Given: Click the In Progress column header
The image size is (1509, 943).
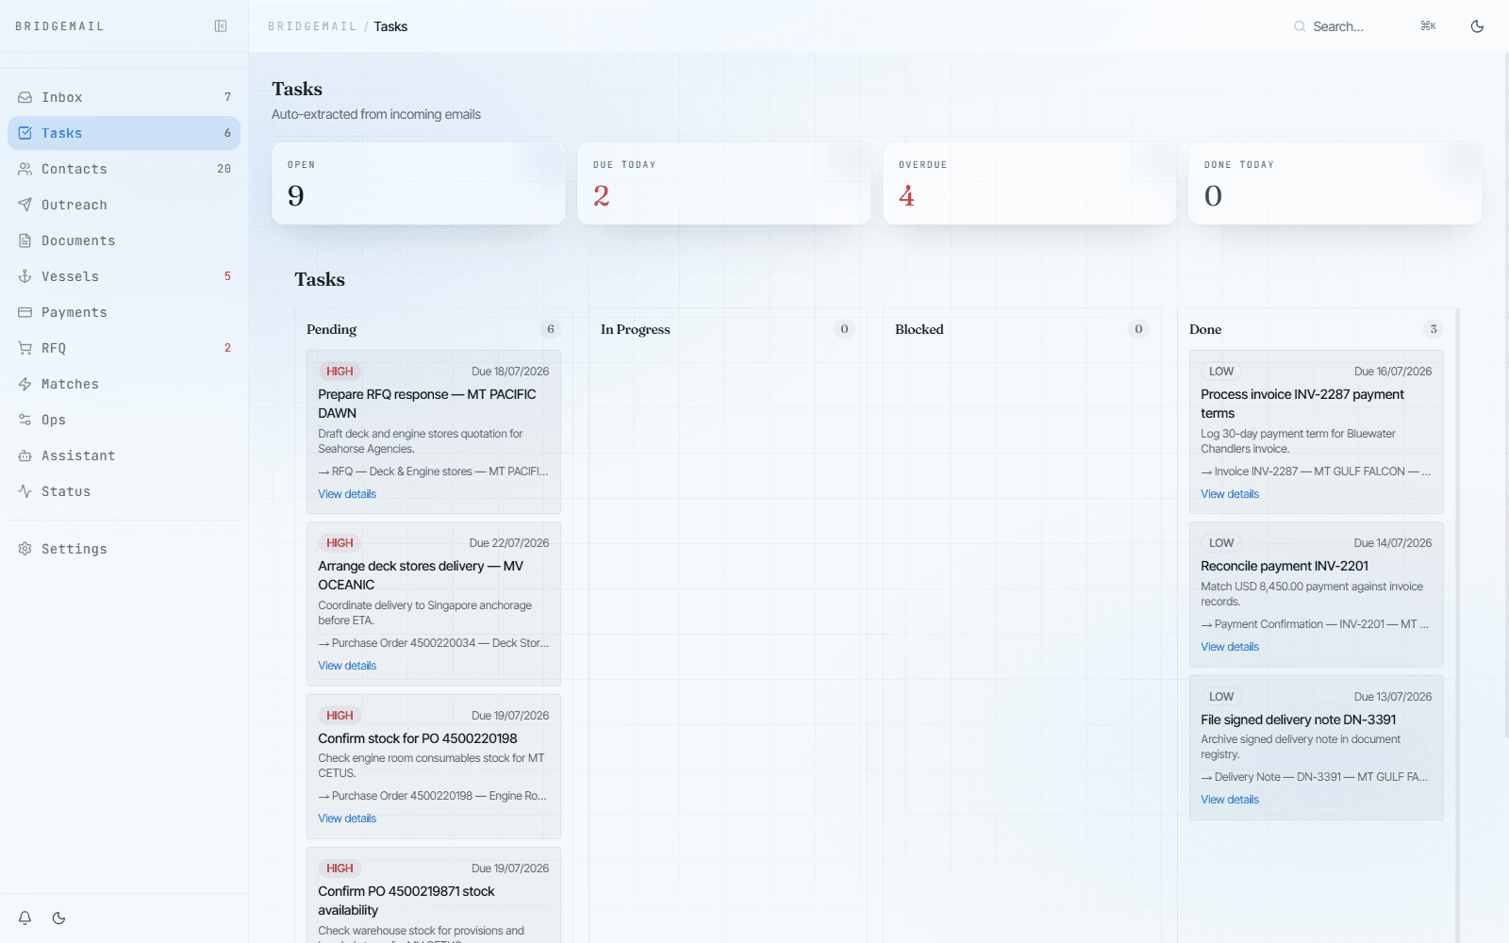Looking at the screenshot, I should click(x=636, y=329).
